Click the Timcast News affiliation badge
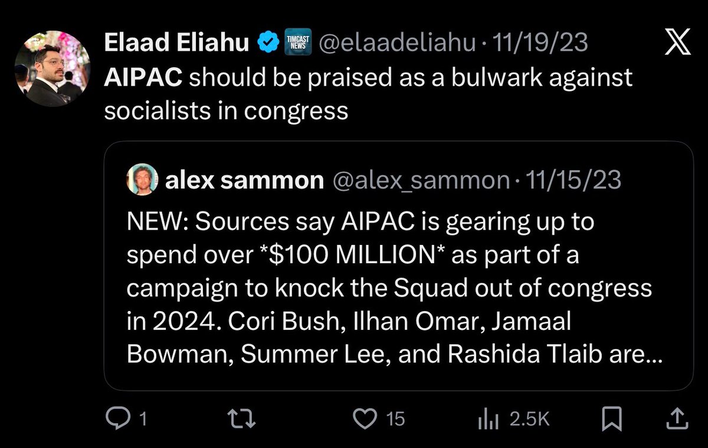 coord(294,43)
